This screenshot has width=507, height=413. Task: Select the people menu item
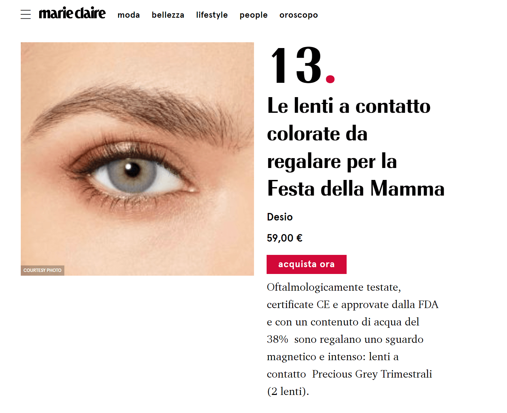click(x=254, y=15)
